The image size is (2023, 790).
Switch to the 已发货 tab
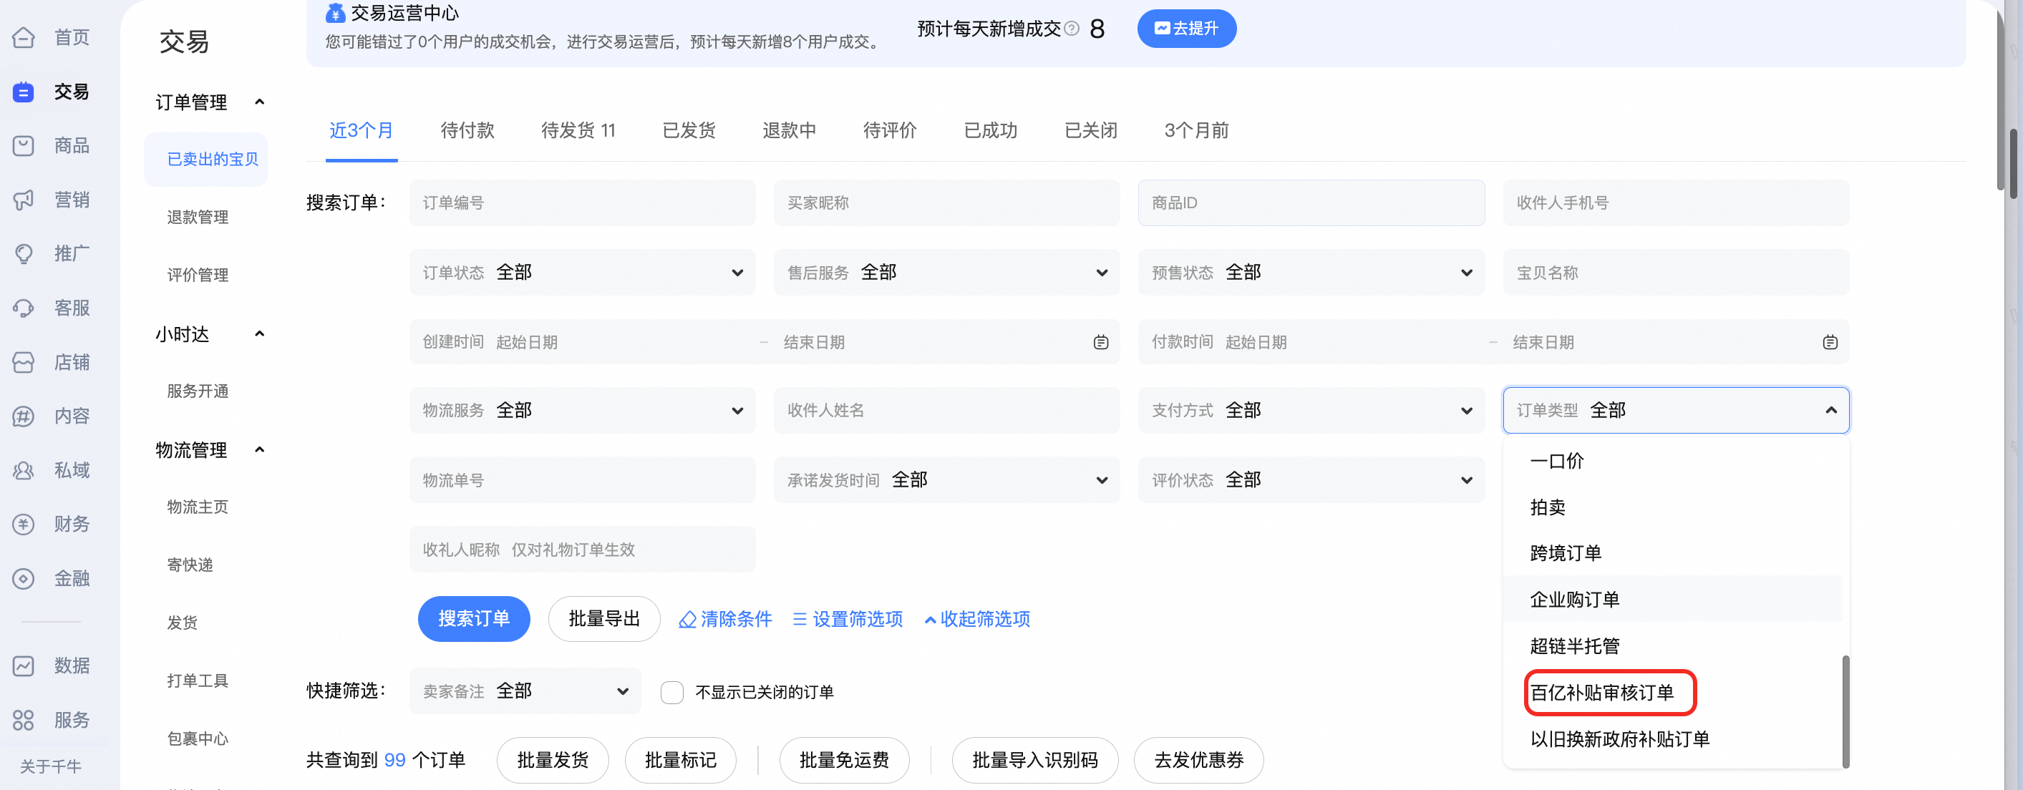coord(689,130)
